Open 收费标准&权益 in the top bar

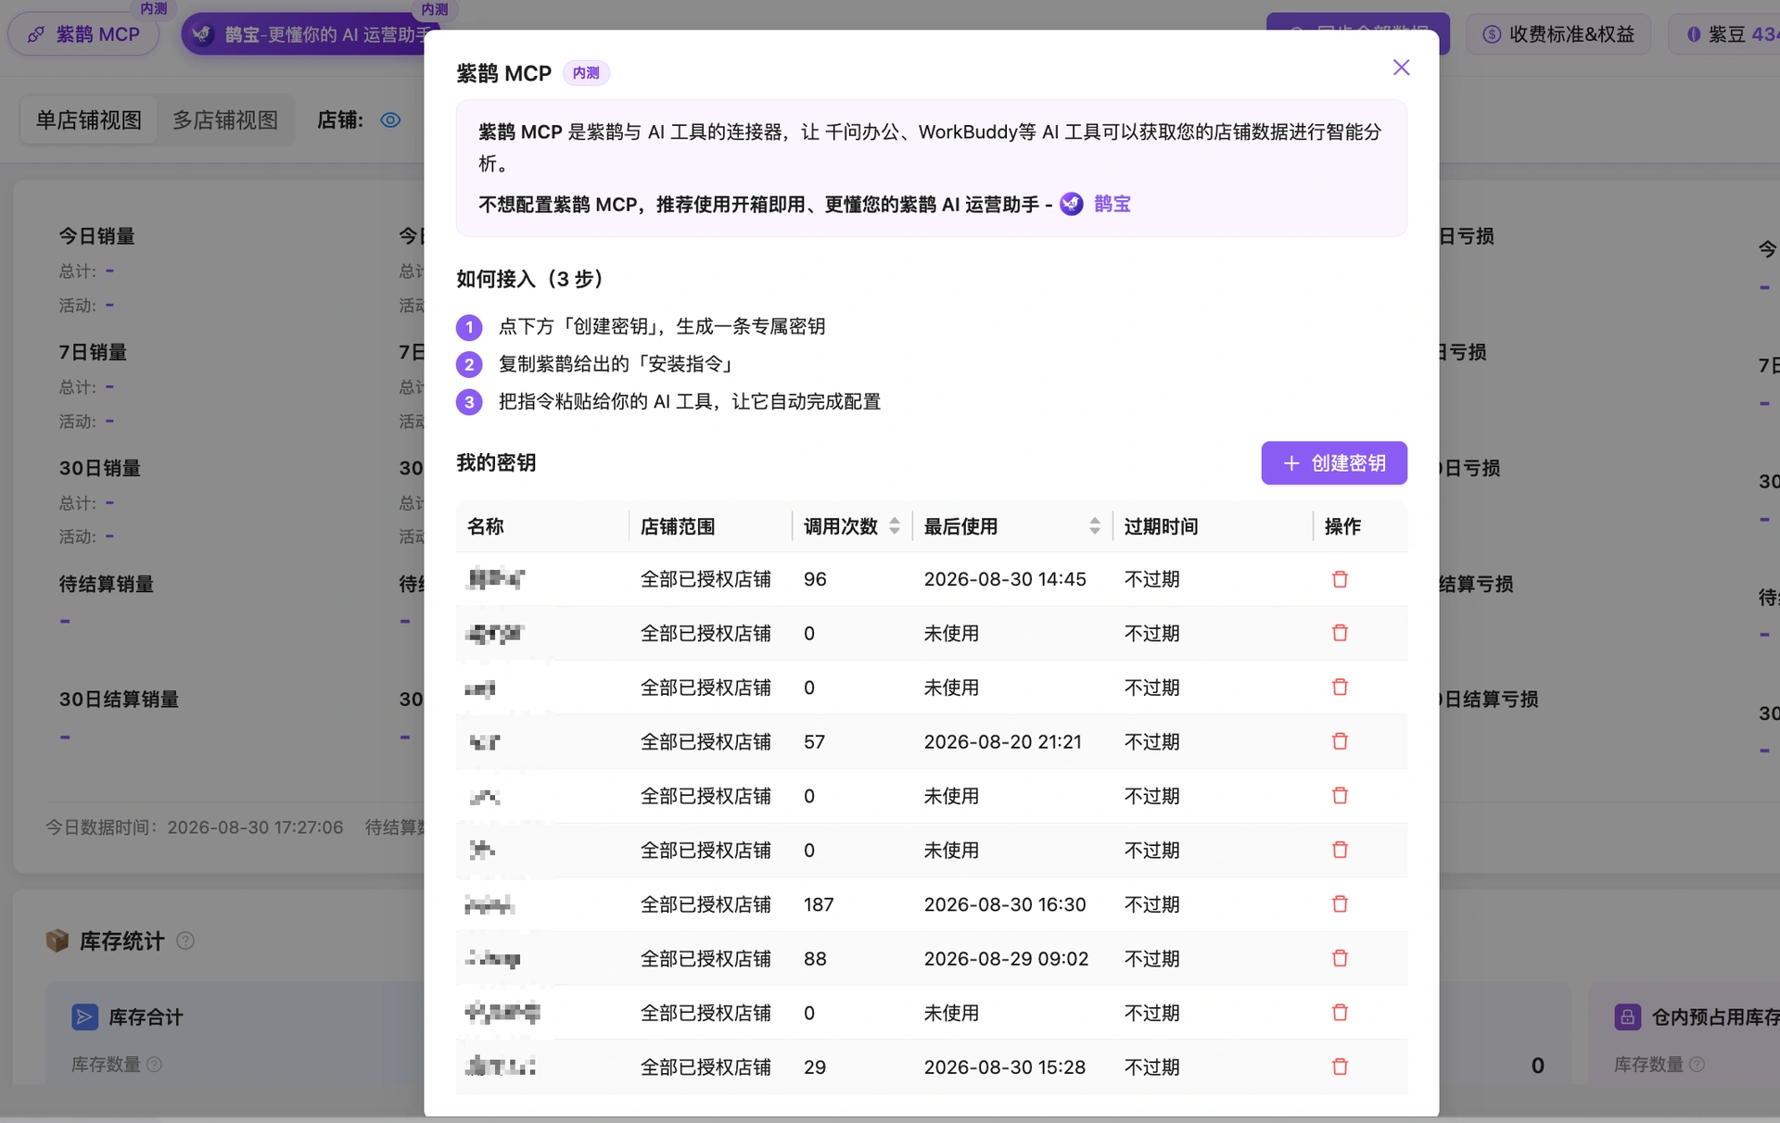coord(1558,34)
